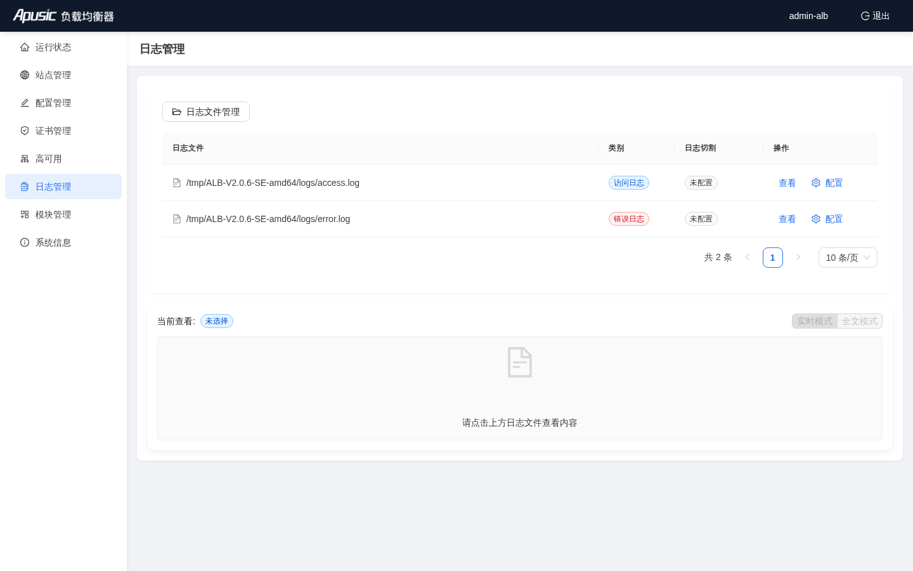Click the blocks icon beside 模块管理
Viewport: 913px width, 571px height.
pos(25,214)
